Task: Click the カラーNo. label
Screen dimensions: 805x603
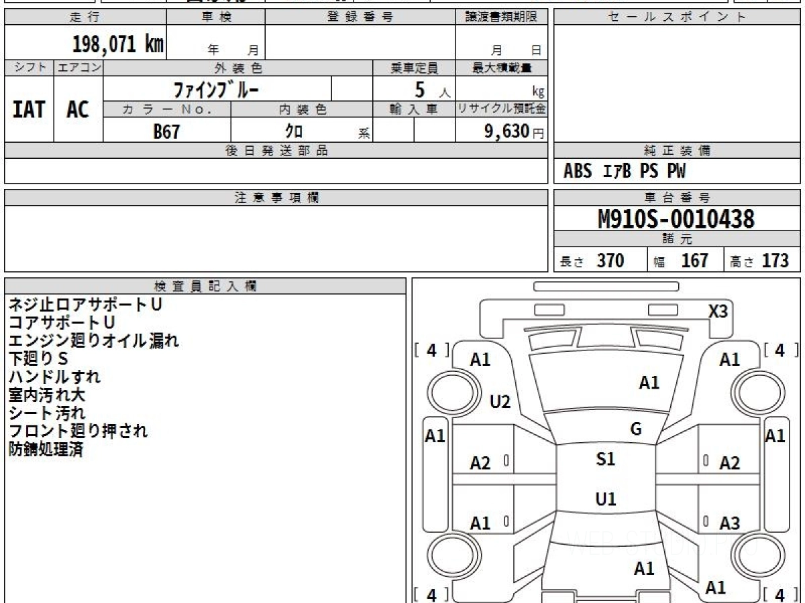Action: [x=167, y=109]
